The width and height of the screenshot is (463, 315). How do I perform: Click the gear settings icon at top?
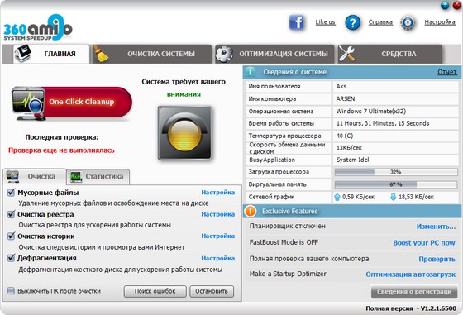408,22
